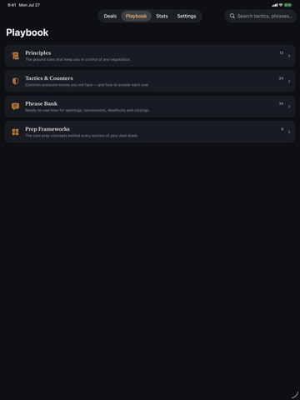Open Phrase Bank via chevron arrow
The image size is (300, 400).
(x=289, y=107)
